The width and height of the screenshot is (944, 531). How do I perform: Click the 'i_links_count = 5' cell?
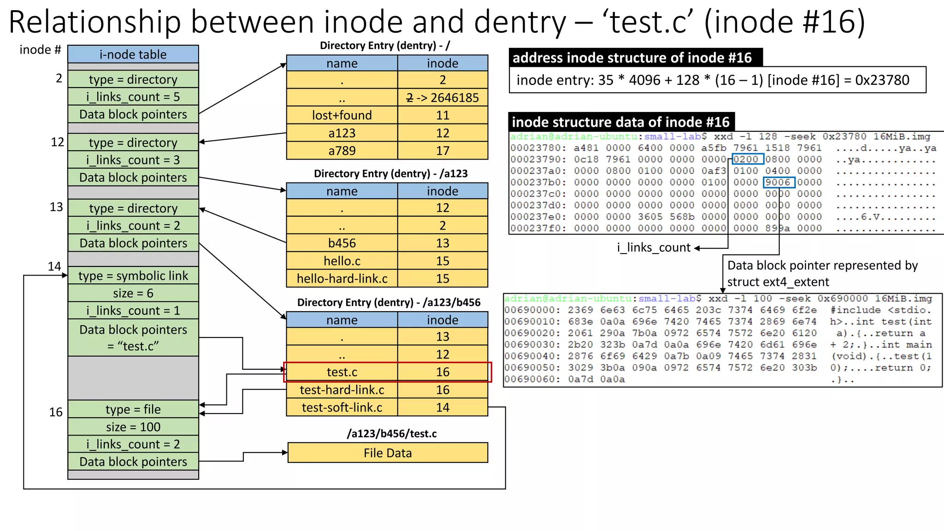pyautogui.click(x=133, y=97)
